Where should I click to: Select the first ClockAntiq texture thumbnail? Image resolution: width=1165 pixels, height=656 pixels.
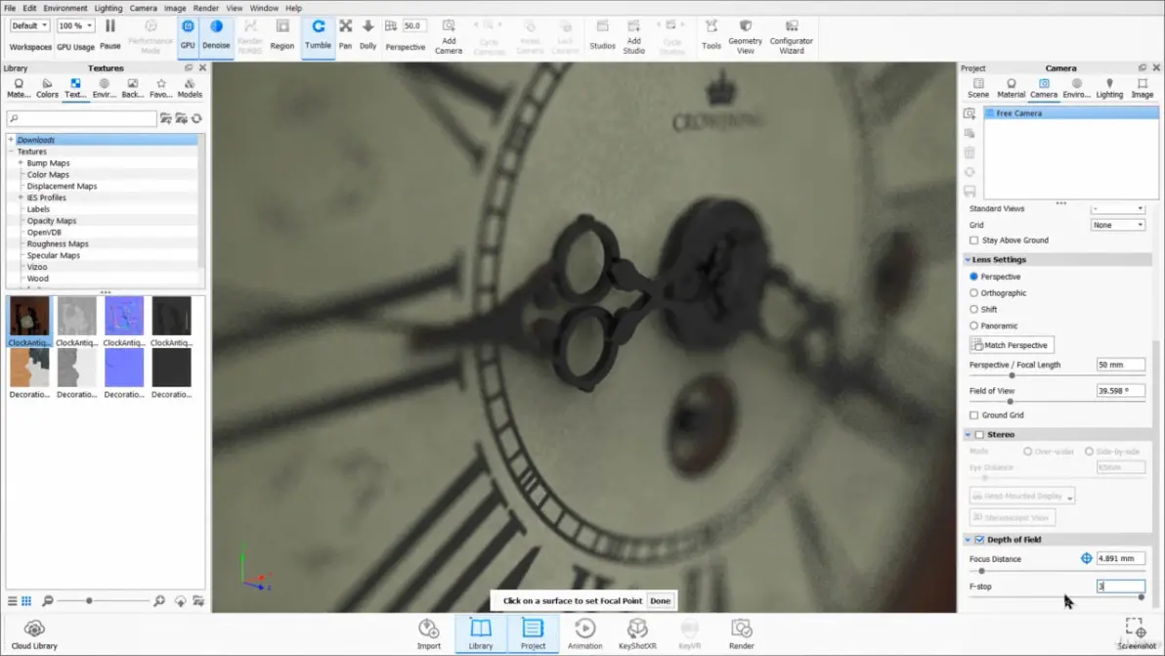tap(29, 321)
